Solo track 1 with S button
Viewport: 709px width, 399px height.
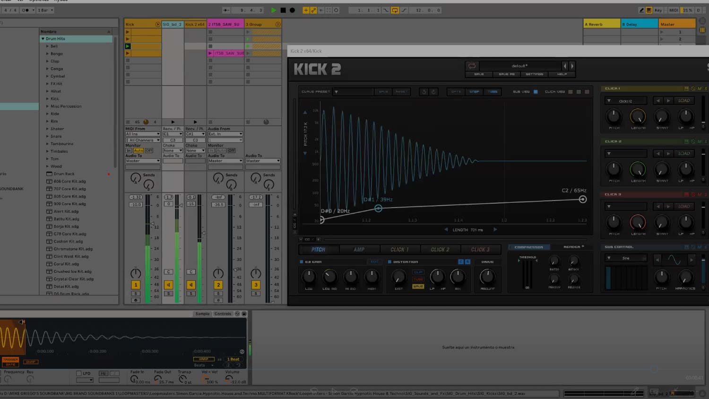click(x=136, y=294)
